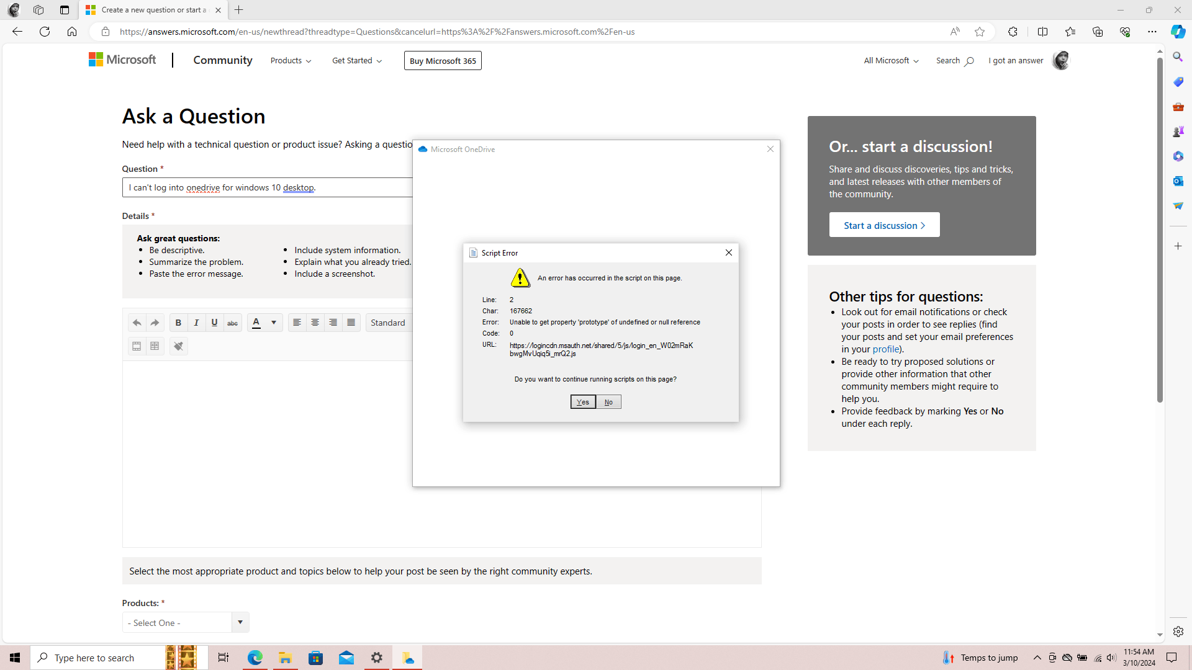Click the browser Refresh icon
The width and height of the screenshot is (1192, 670).
pyautogui.click(x=45, y=32)
